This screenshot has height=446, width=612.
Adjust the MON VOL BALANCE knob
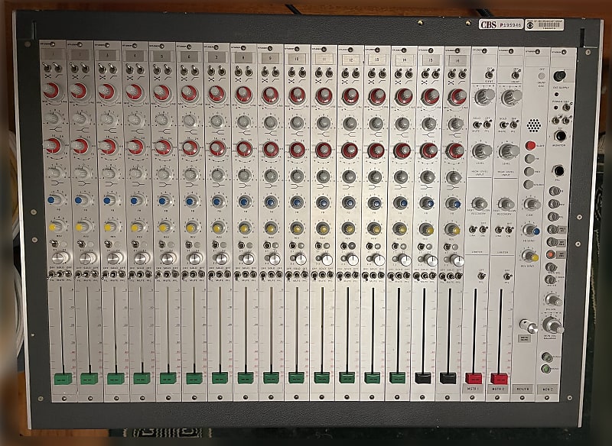point(553,325)
